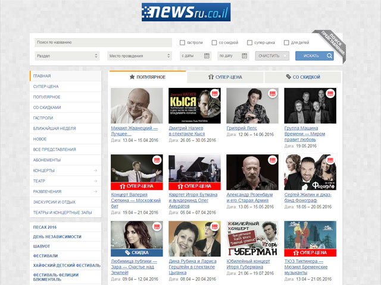Open the 'Место проведения' dropdown
The image size is (381, 285).
point(139,56)
